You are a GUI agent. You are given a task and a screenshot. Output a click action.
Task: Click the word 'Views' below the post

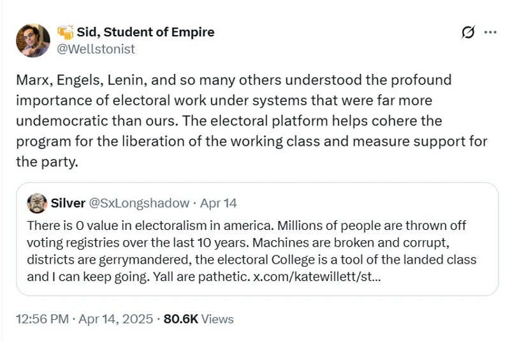pyautogui.click(x=217, y=319)
